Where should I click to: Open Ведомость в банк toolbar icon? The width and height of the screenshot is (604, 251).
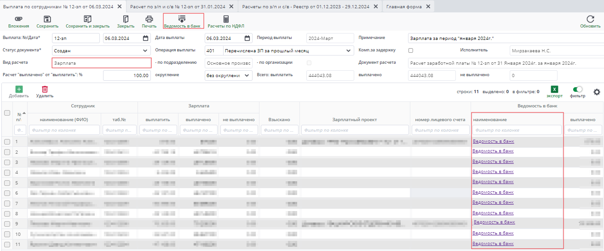182,19
